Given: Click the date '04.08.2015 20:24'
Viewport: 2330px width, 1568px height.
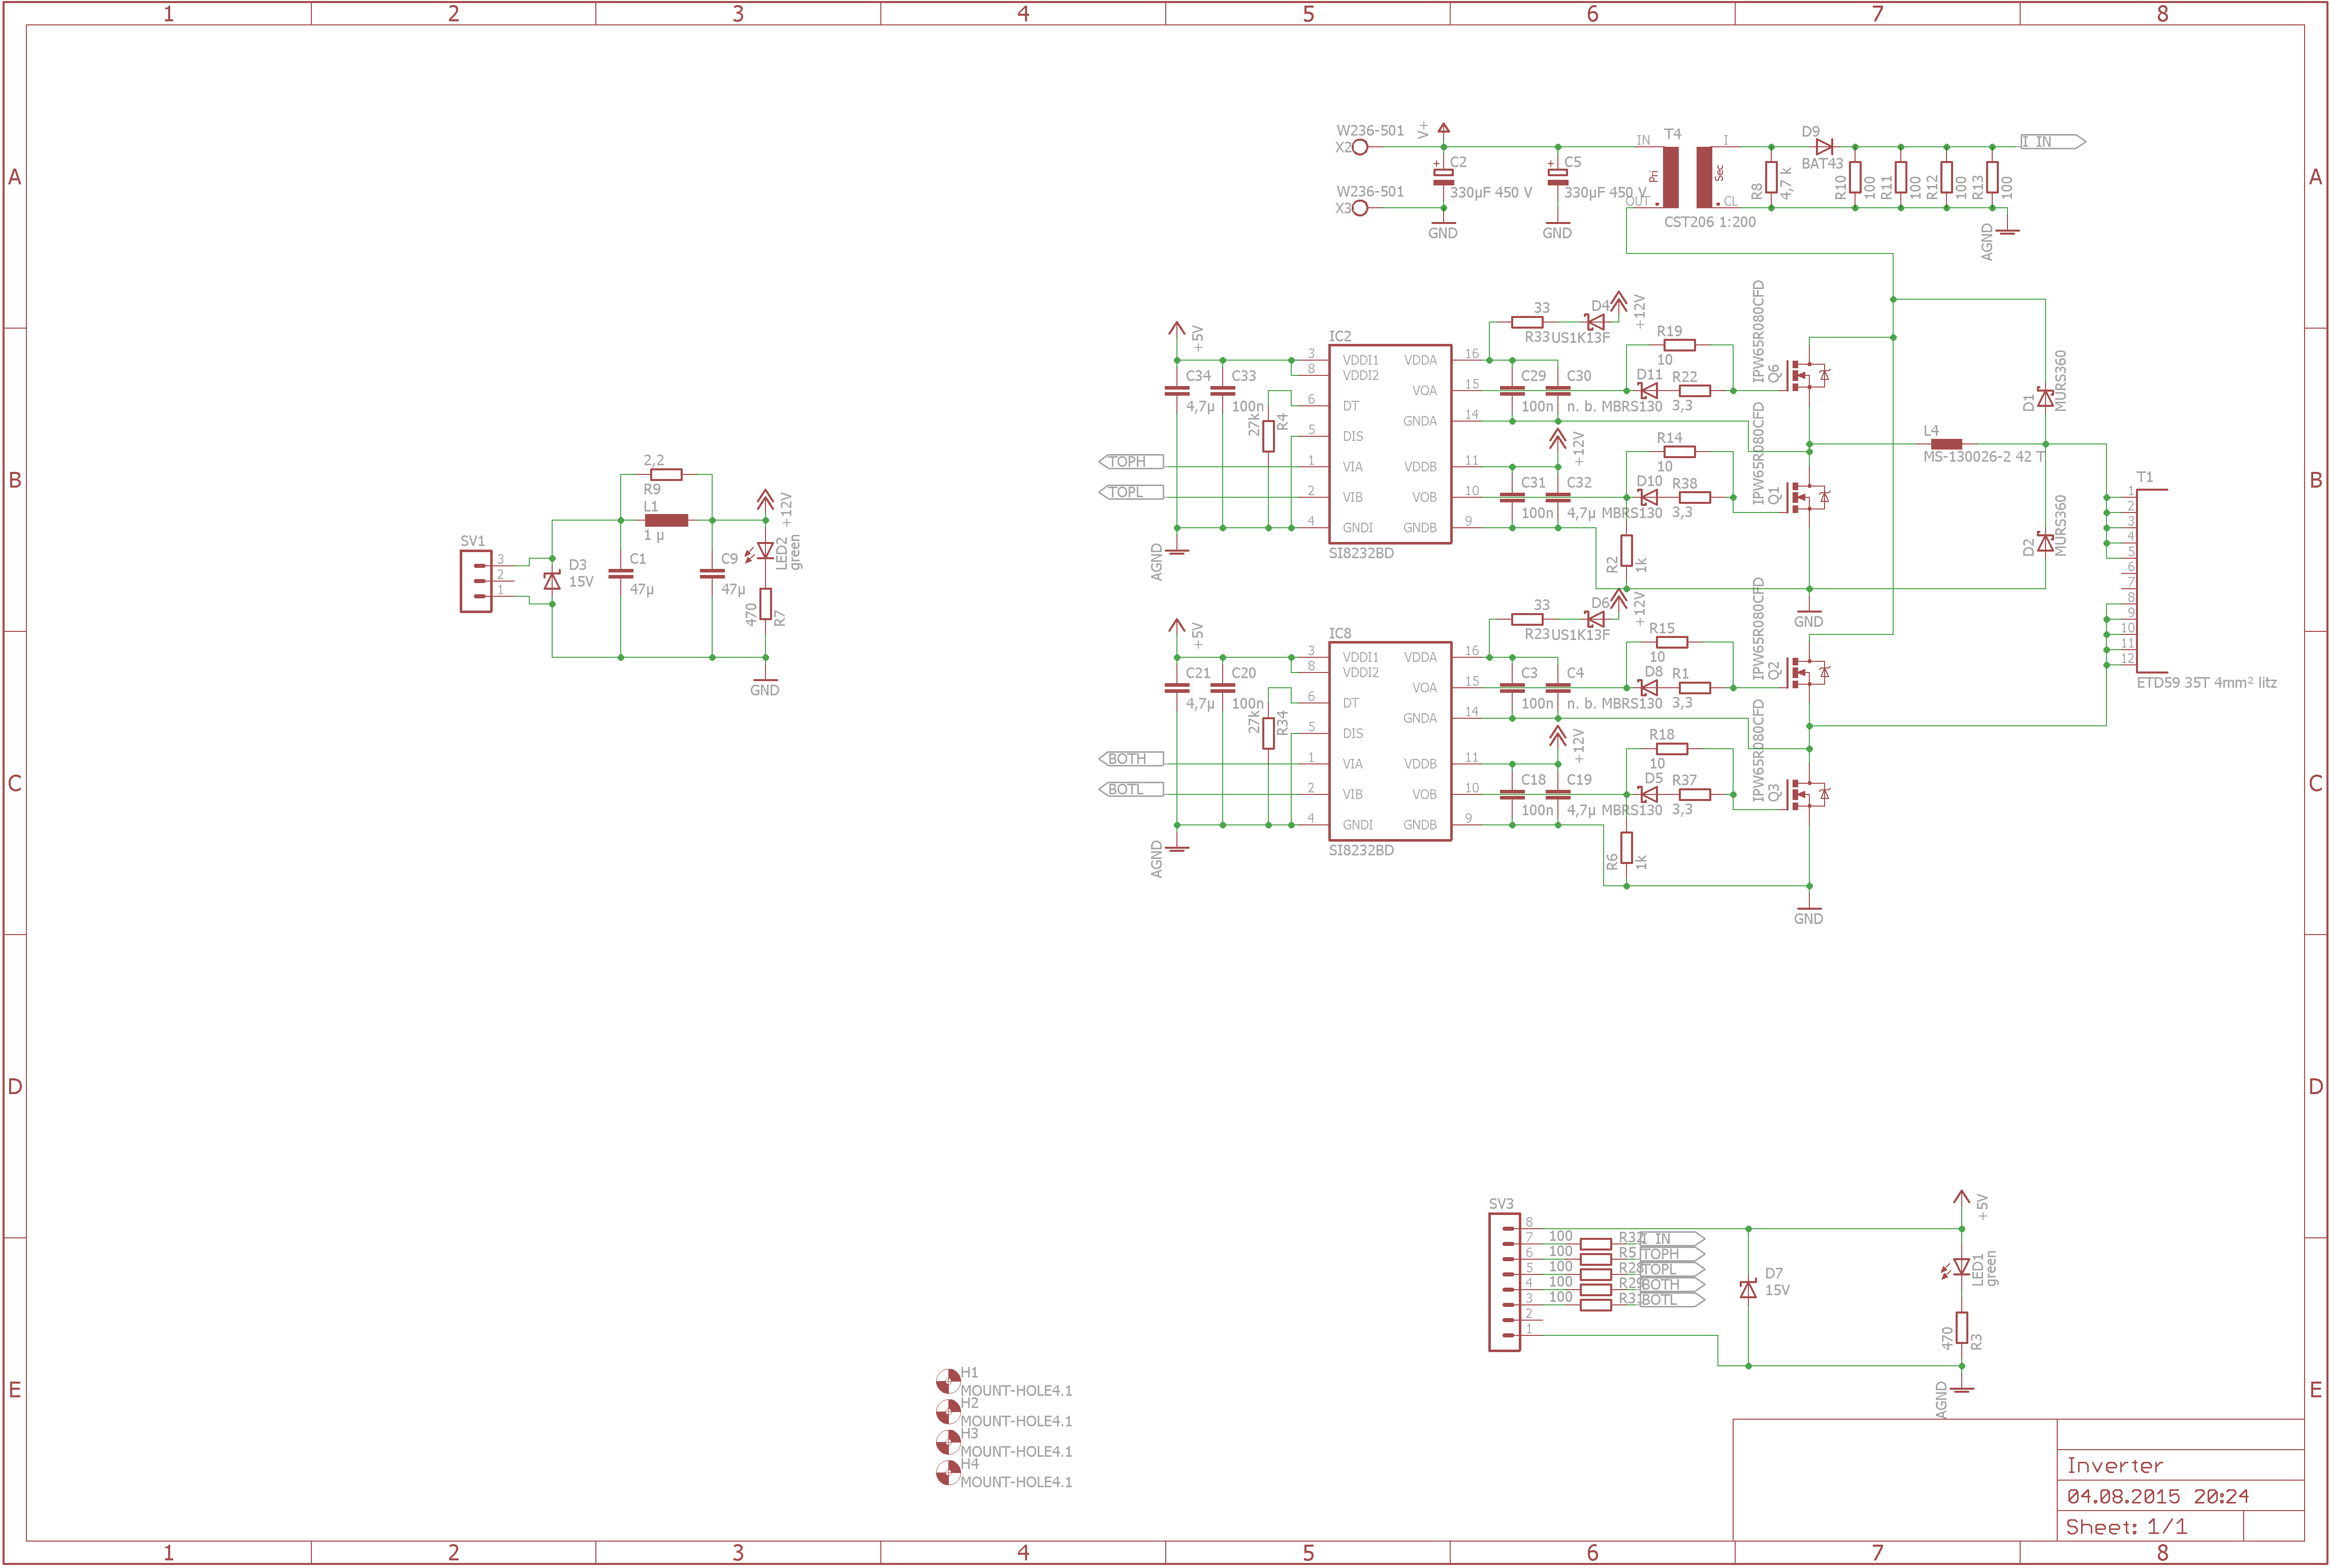Looking at the screenshot, I should [x=2158, y=1497].
